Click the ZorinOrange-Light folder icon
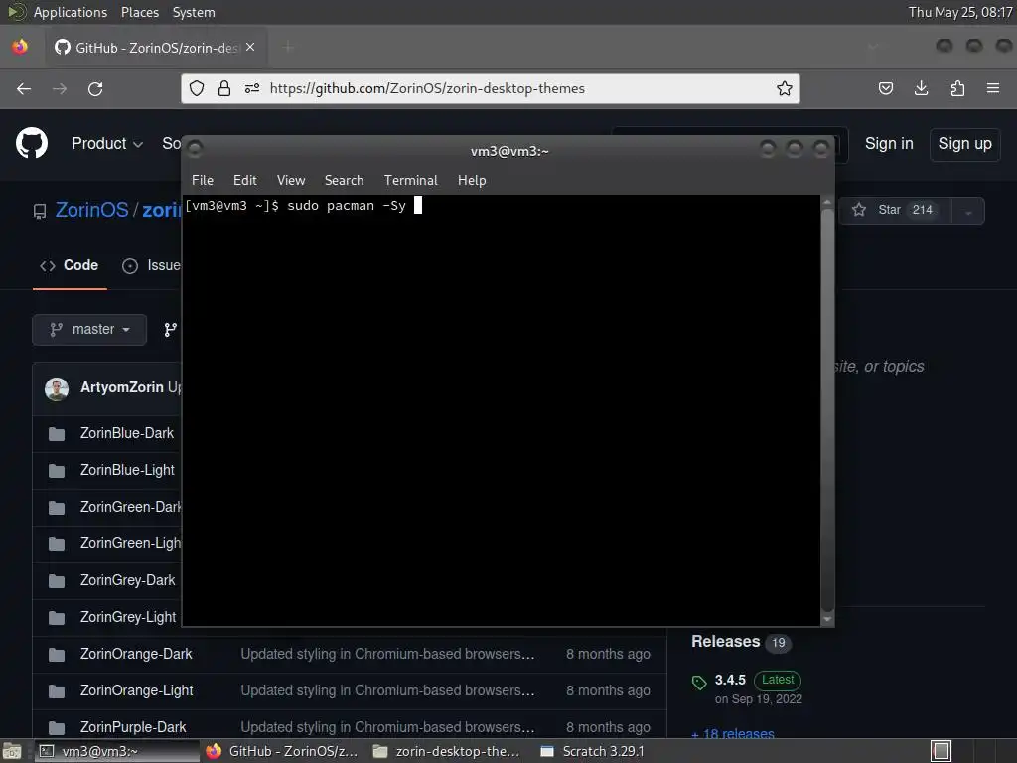Screen dimensions: 1017x763 (x=57, y=691)
